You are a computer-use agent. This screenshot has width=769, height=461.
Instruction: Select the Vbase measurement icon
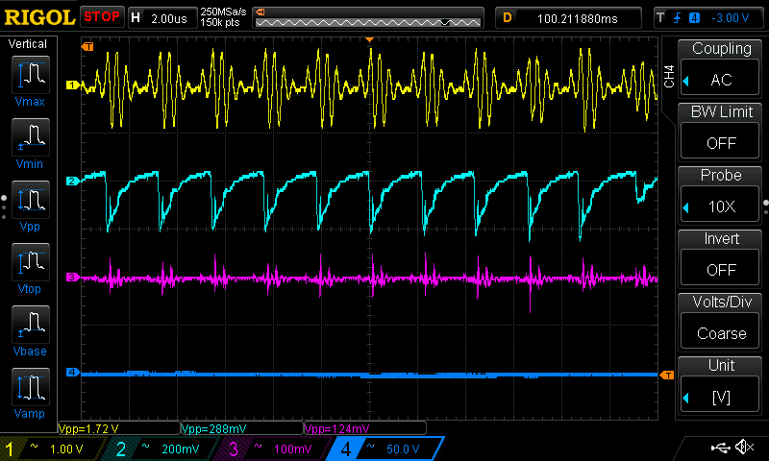tap(30, 328)
